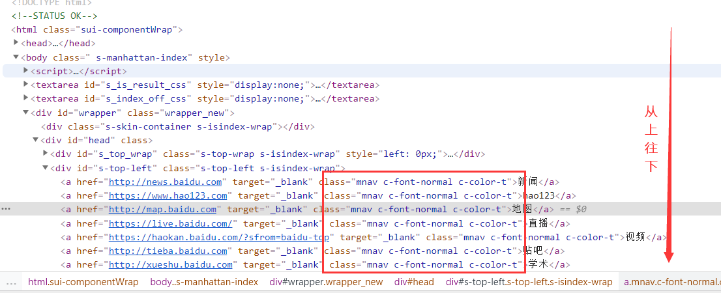Select div#wrapper.wrapper_new breadcrumb
Screen dimensions: 721x293
[x=326, y=281]
